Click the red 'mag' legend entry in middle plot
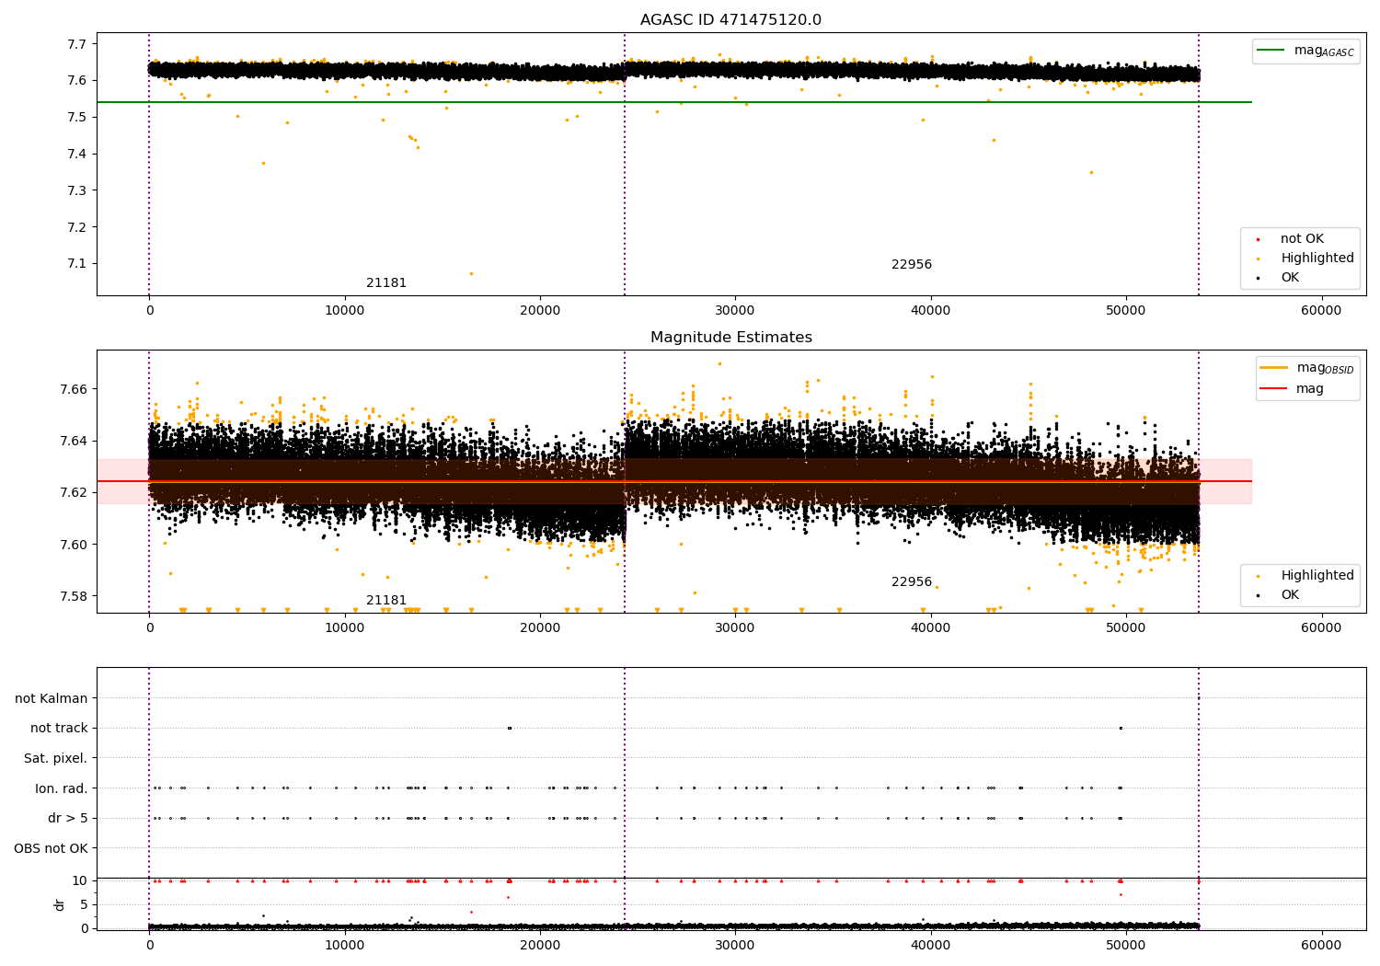 point(1293,389)
